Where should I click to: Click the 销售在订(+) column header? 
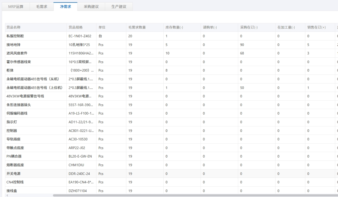(x=316, y=27)
